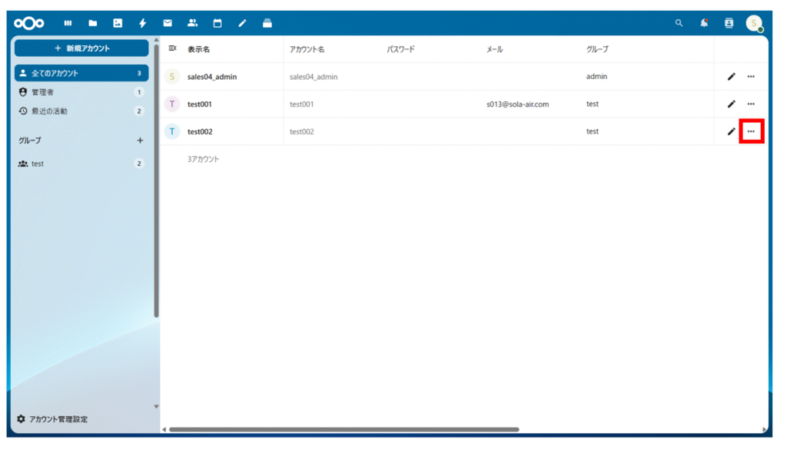
Task: Open the Contacts app icon in top bar
Action: point(192,23)
